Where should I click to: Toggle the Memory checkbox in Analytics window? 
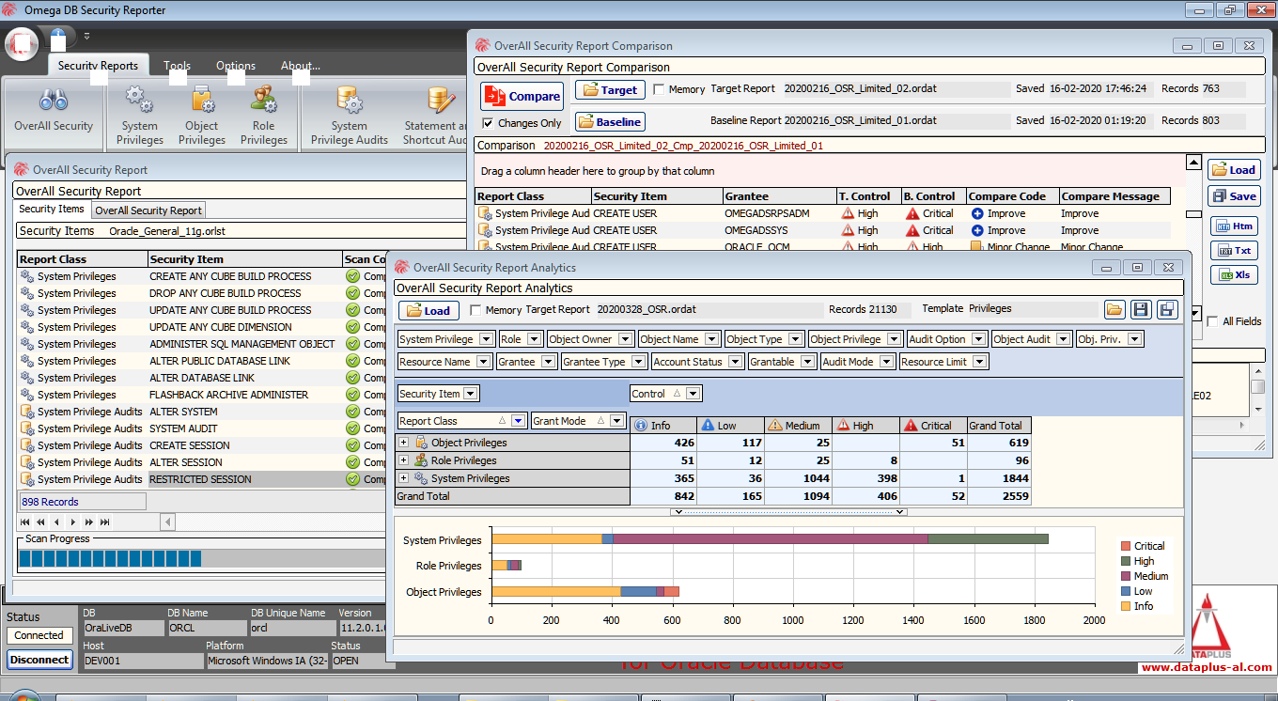point(475,310)
